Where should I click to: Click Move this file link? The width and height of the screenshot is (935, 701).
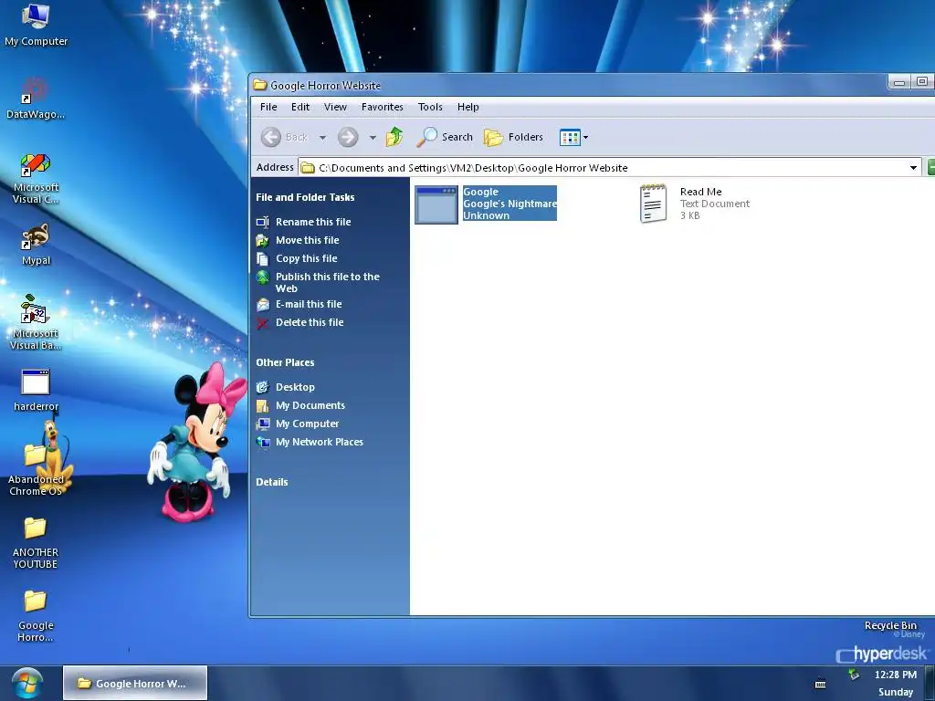point(307,240)
